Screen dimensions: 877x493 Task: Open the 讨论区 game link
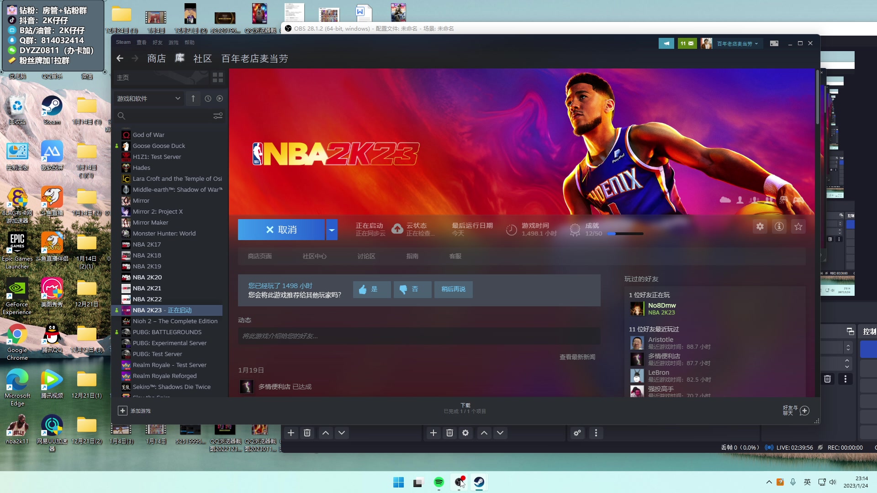pyautogui.click(x=366, y=256)
